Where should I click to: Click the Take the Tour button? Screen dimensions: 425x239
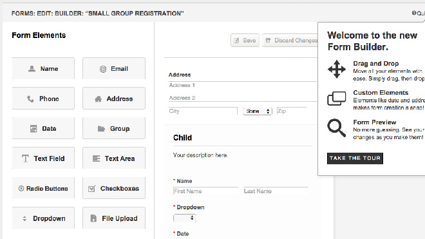click(355, 158)
